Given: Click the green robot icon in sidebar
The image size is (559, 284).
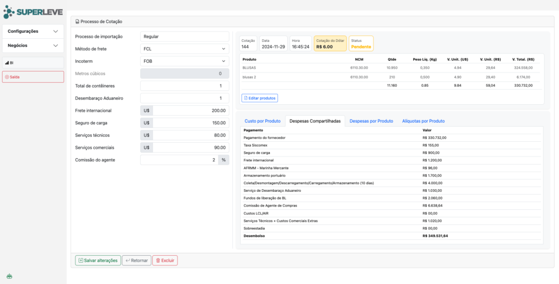Looking at the screenshot, I should (x=9, y=276).
